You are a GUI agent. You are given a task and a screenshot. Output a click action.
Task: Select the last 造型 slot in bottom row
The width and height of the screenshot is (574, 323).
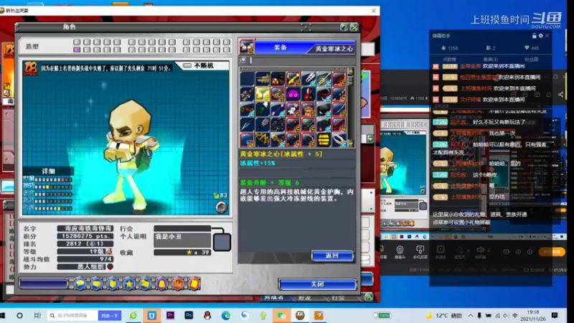click(x=227, y=50)
